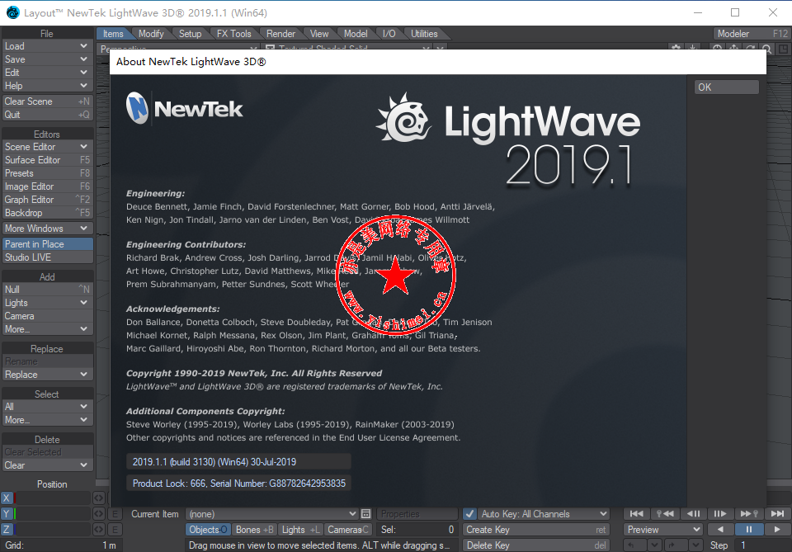Uncheck the Auto Key checkbox
Screen dimensions: 792x552
[x=469, y=513]
